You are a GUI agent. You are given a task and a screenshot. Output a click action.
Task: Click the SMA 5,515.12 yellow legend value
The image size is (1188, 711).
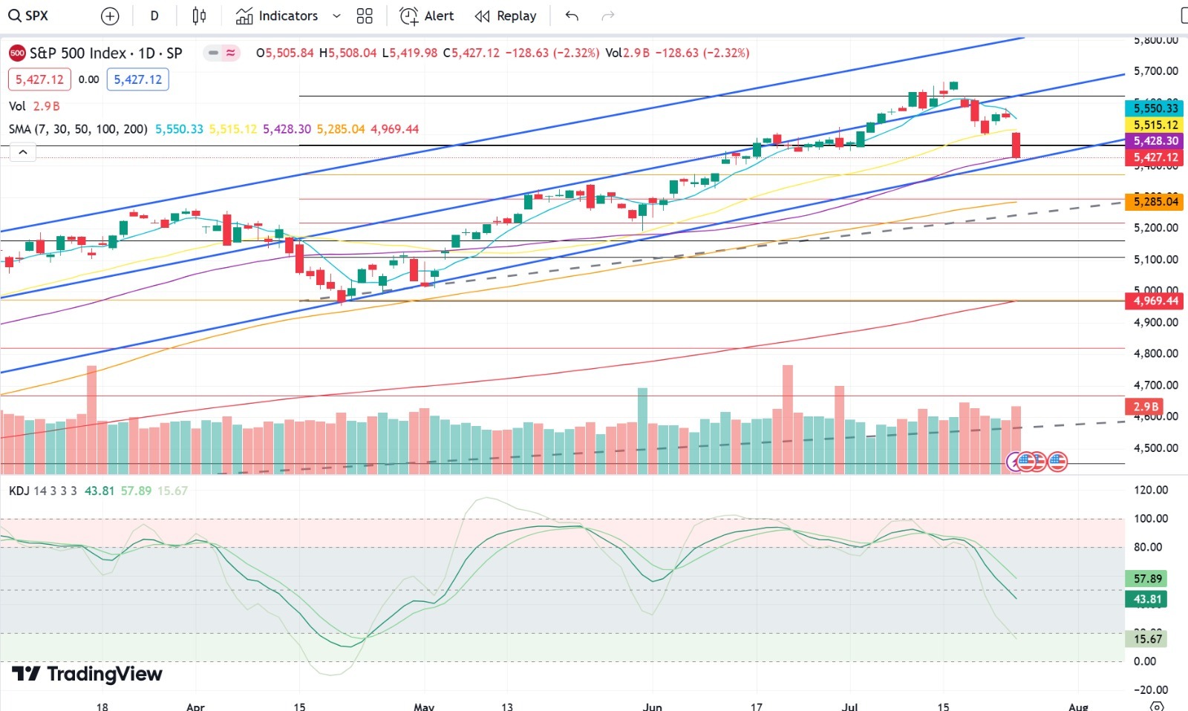[233, 129]
